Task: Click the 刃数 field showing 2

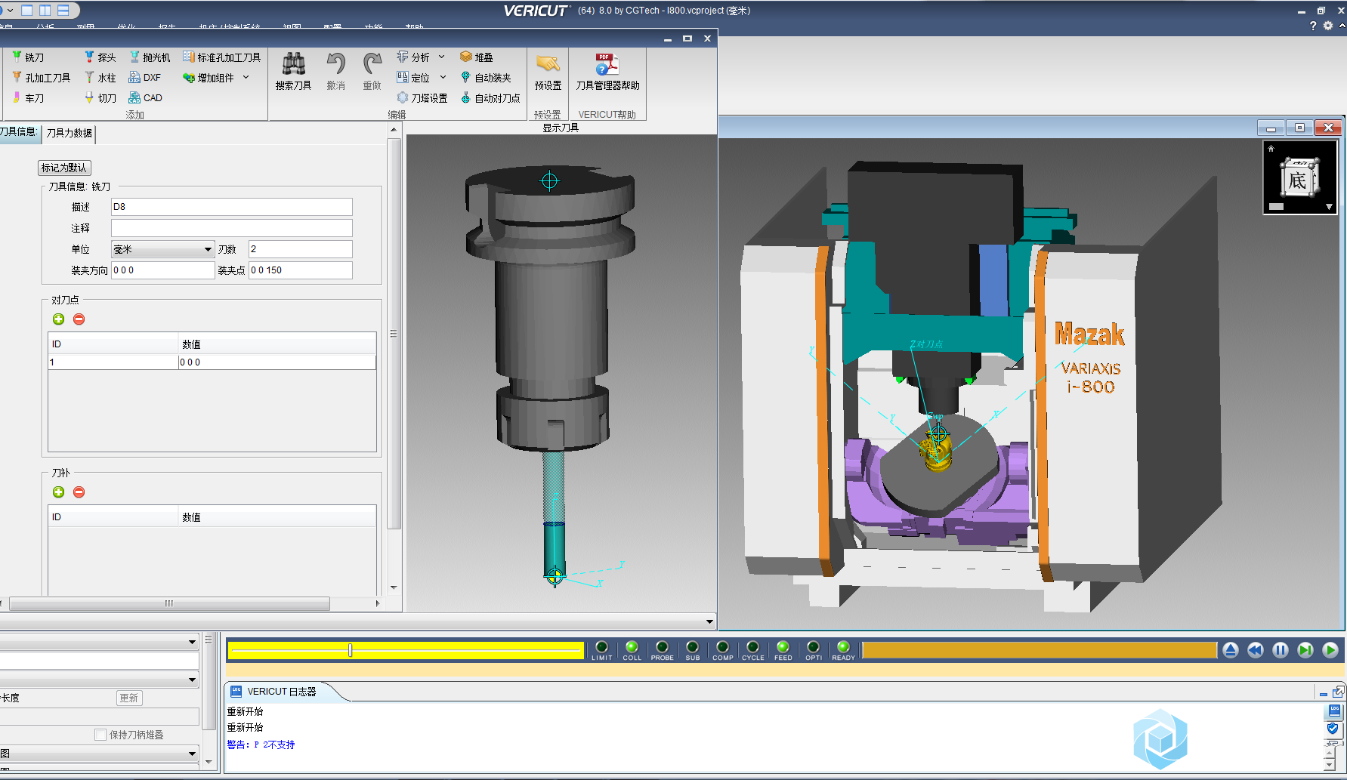Action: [301, 249]
